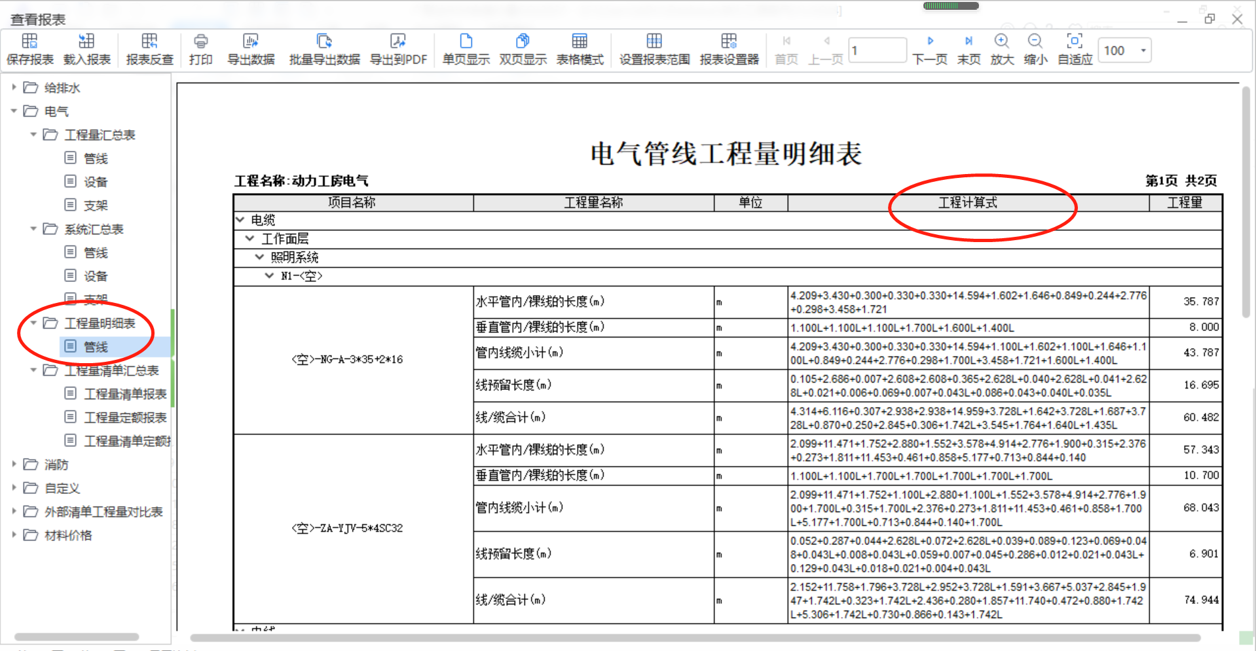Viewport: 1256px width, 651px height.
Task: Click the 载入报表 load report icon
Action: (86, 41)
